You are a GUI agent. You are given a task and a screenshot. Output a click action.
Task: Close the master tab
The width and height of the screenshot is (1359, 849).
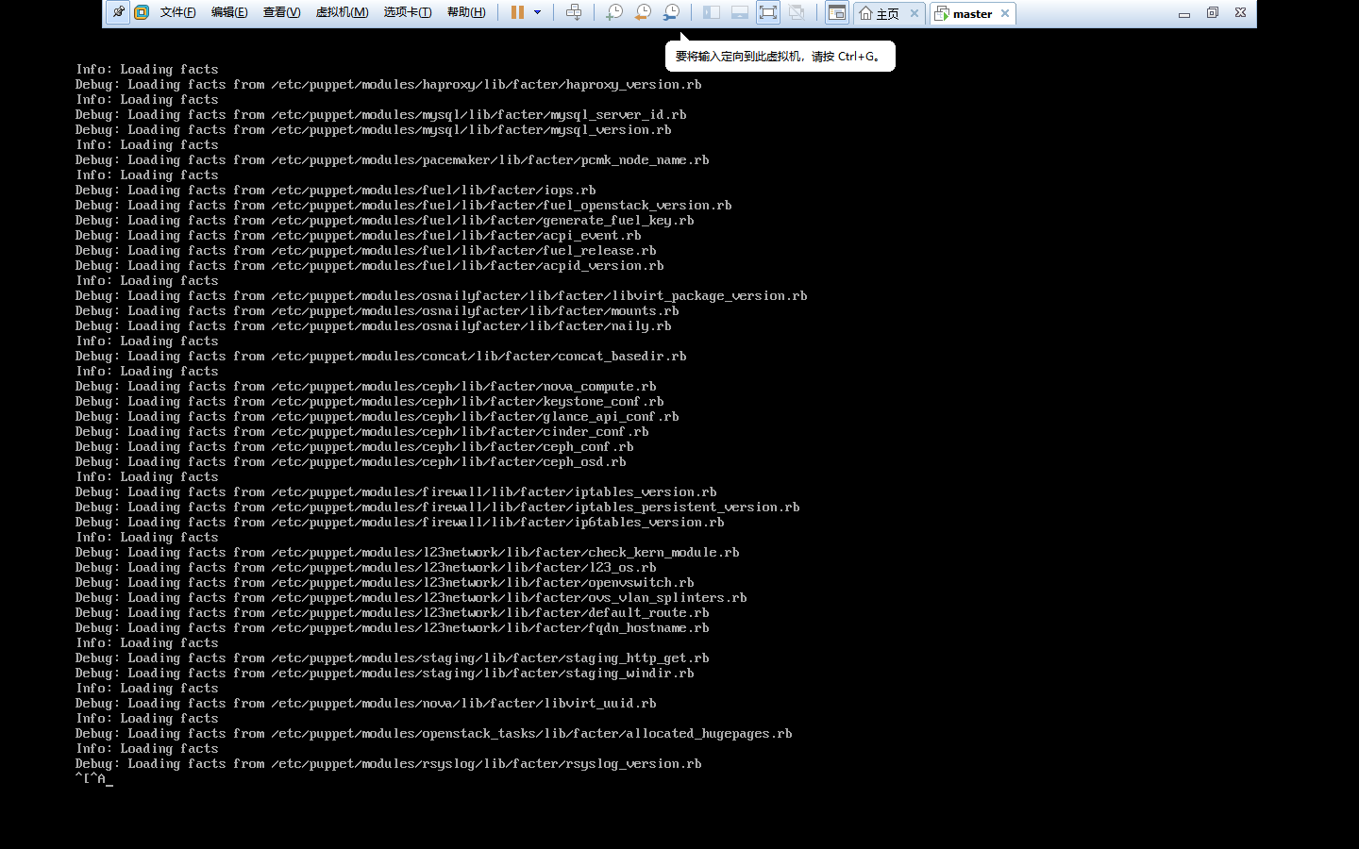coord(1005,13)
